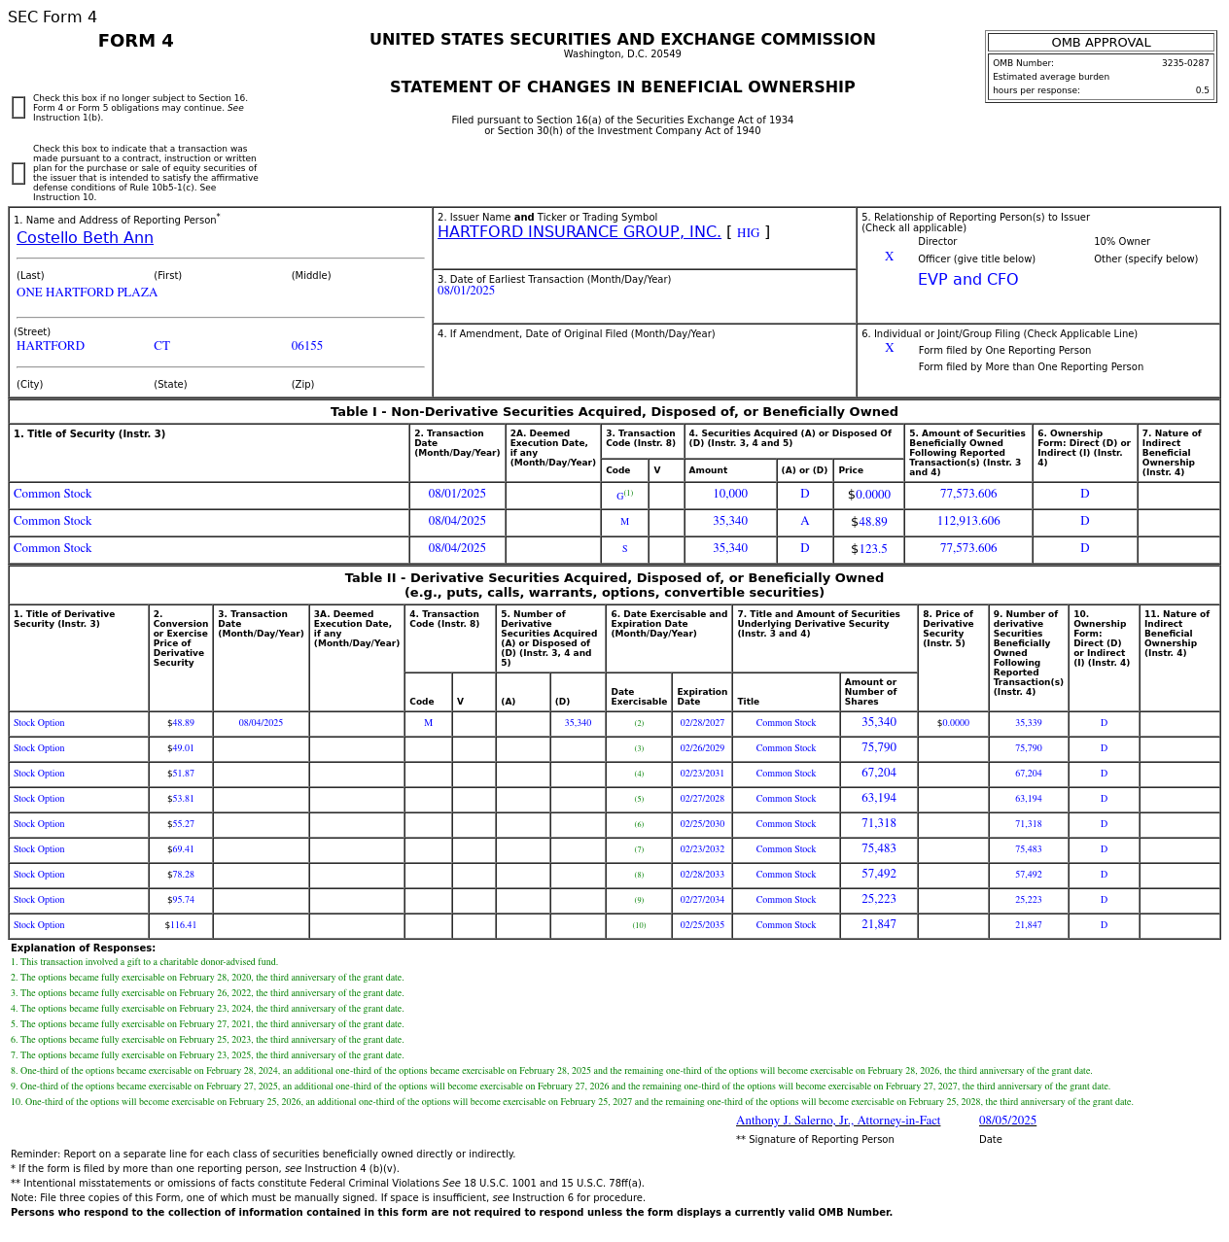
Task: Select the signature date 08/05/2025
Action: coord(1007,1121)
